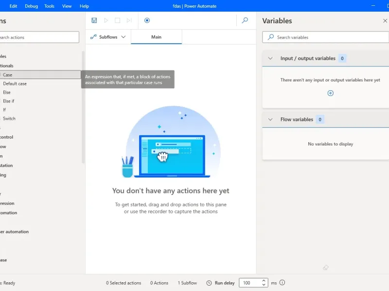Select the Default case action
The height and width of the screenshot is (291, 389).
click(x=15, y=83)
